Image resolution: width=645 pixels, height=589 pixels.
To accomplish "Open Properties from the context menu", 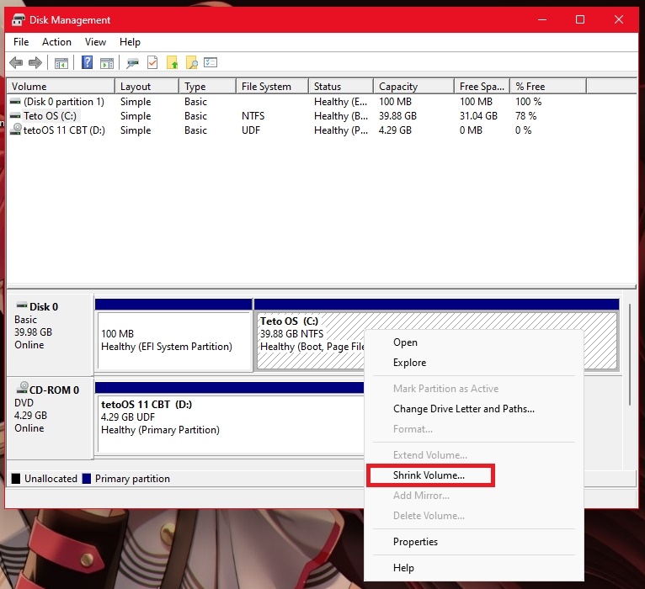I will pyautogui.click(x=474, y=542).
